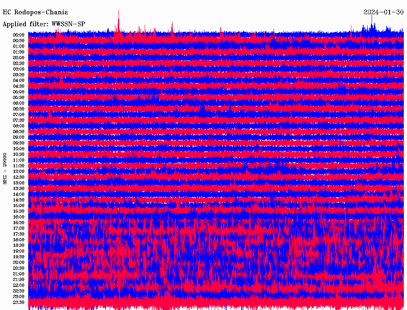Select the 20:00 time row label

coord(19,262)
